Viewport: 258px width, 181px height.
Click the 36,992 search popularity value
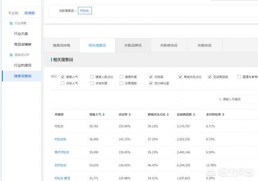tap(94, 139)
